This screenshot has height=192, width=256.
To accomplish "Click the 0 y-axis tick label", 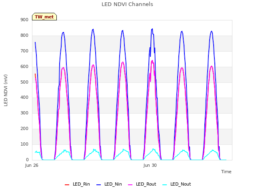I will click(x=27, y=160).
